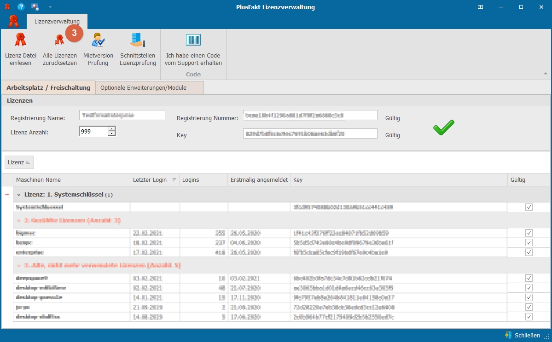This screenshot has height=342, width=552.
Task: Select the enterprise machine name cell
Action: (x=72, y=252)
